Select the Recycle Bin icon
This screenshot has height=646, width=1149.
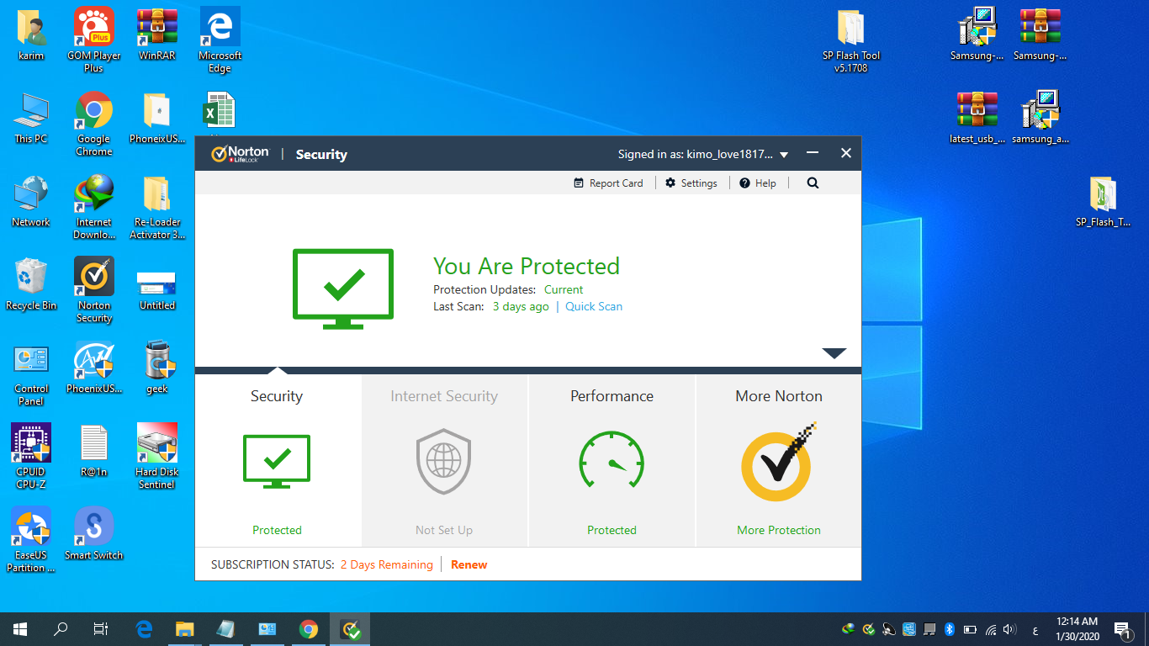pyautogui.click(x=31, y=284)
